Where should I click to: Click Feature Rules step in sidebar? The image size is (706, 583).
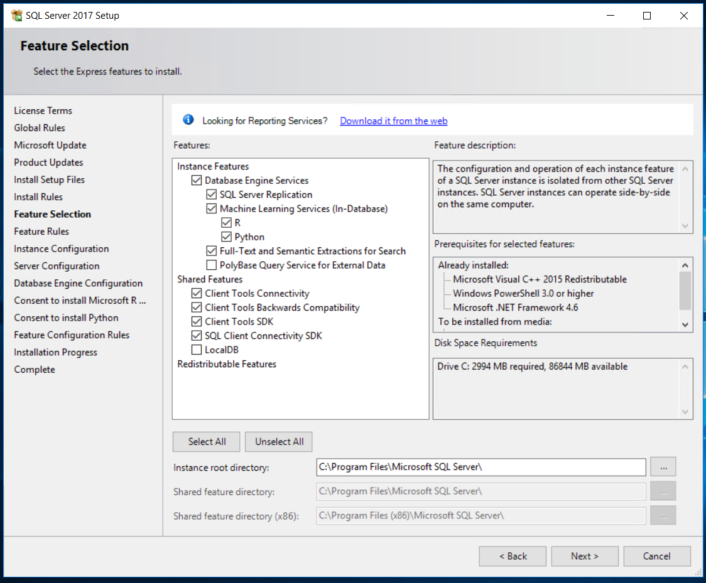41,231
